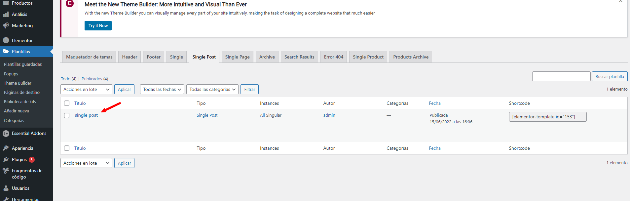630x201 pixels.
Task: Sort by Título in table footer
Action: [80, 148]
